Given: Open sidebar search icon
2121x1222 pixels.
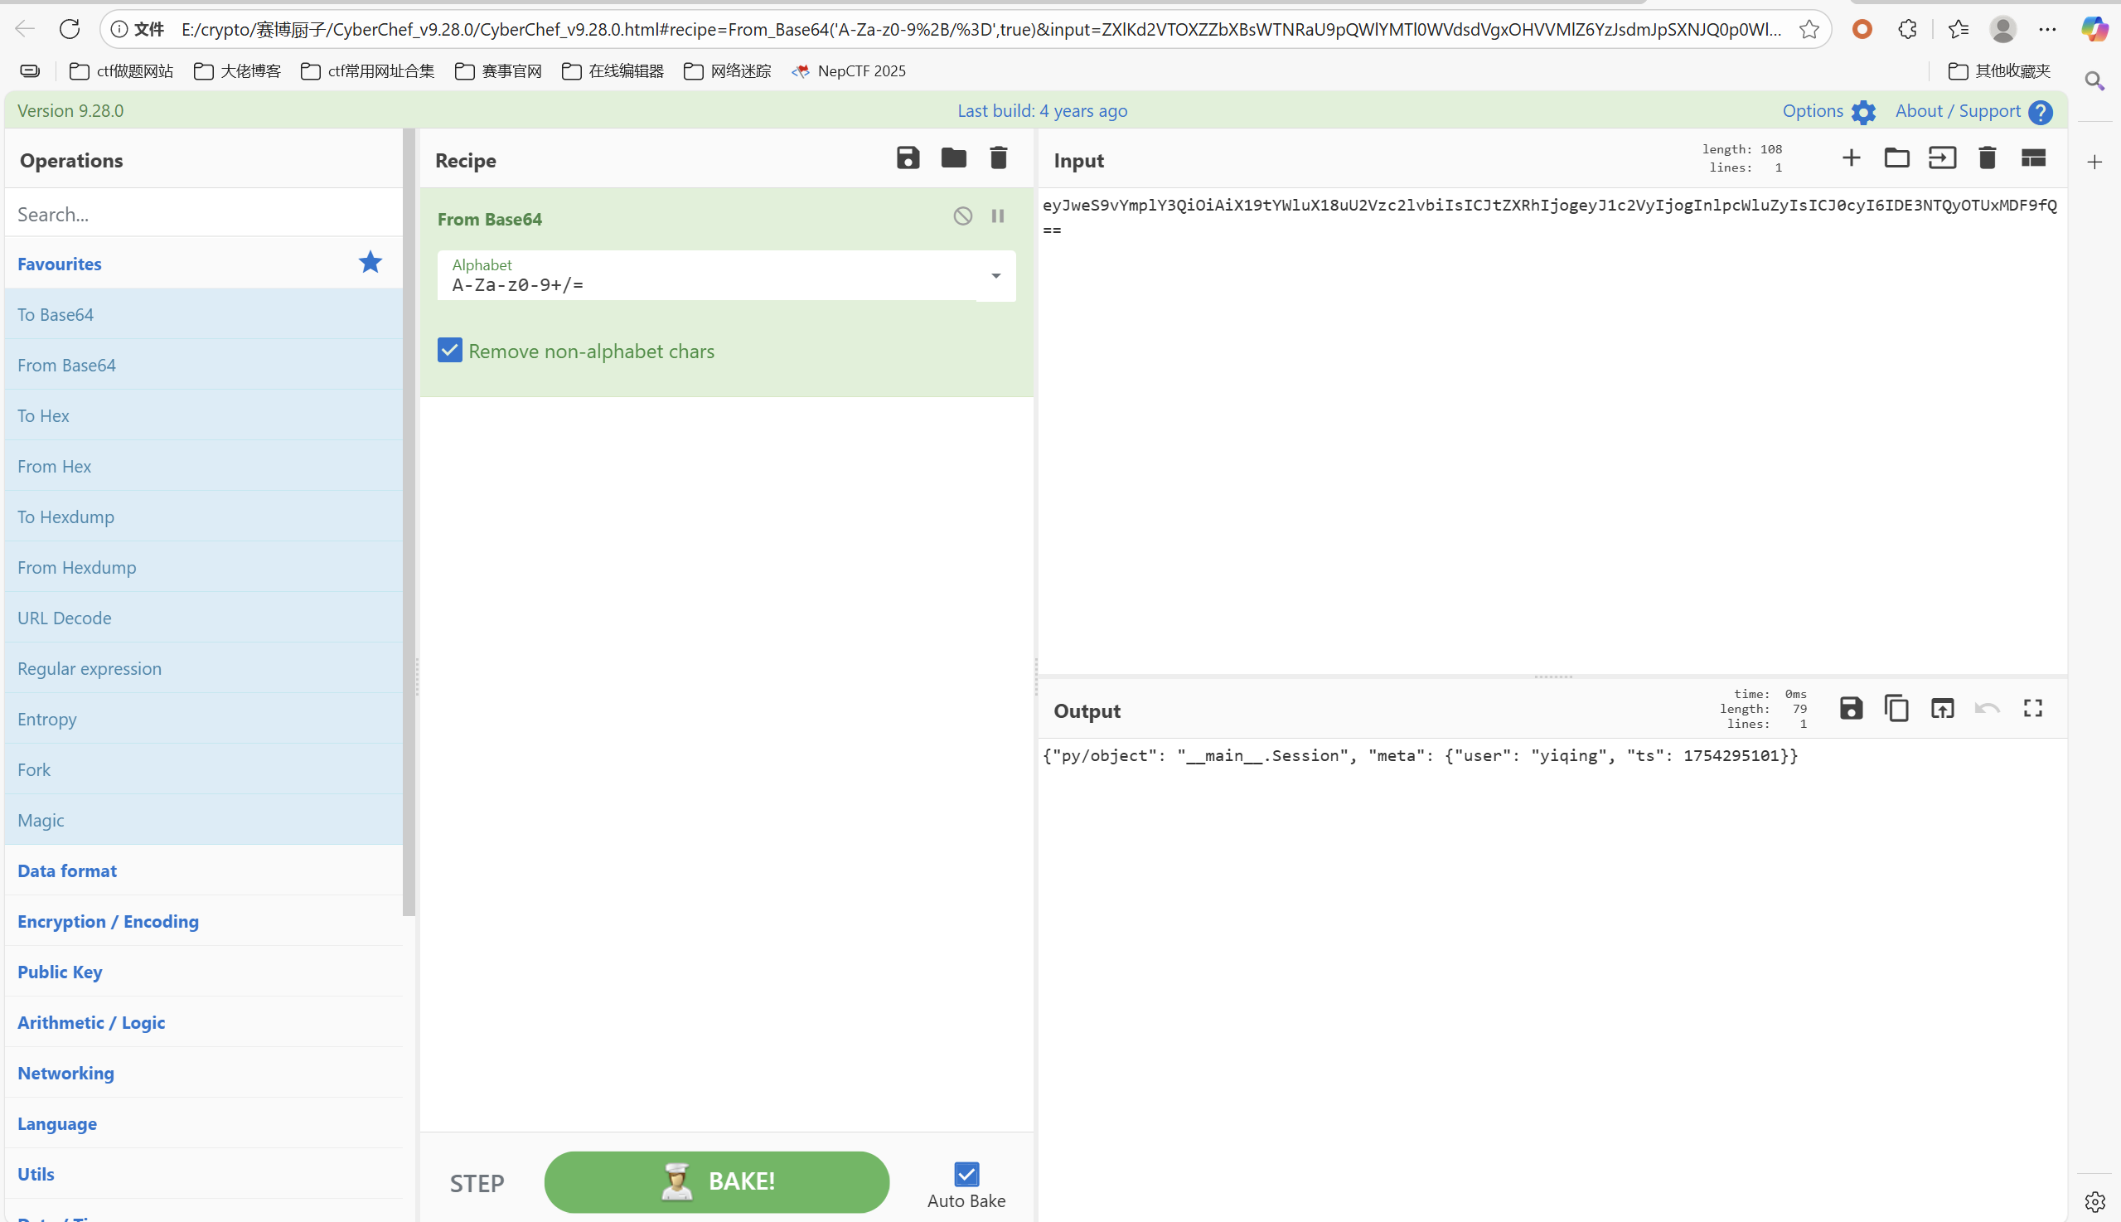Looking at the screenshot, I should 2094,80.
